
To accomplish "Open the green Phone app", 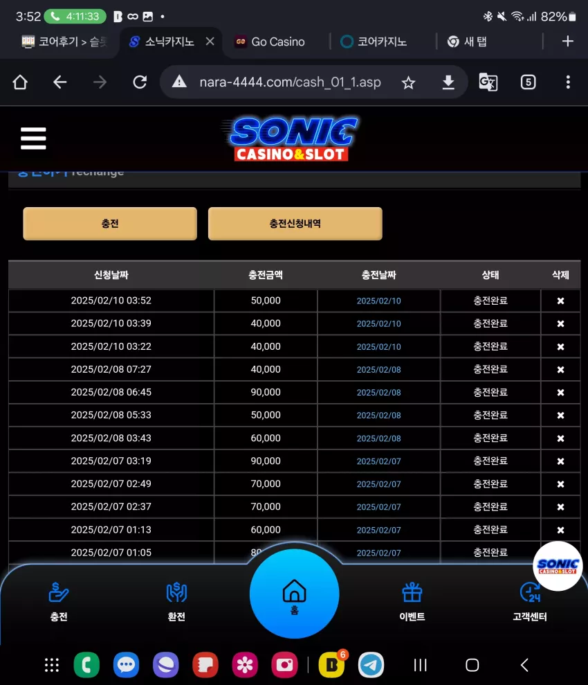I will [86, 665].
